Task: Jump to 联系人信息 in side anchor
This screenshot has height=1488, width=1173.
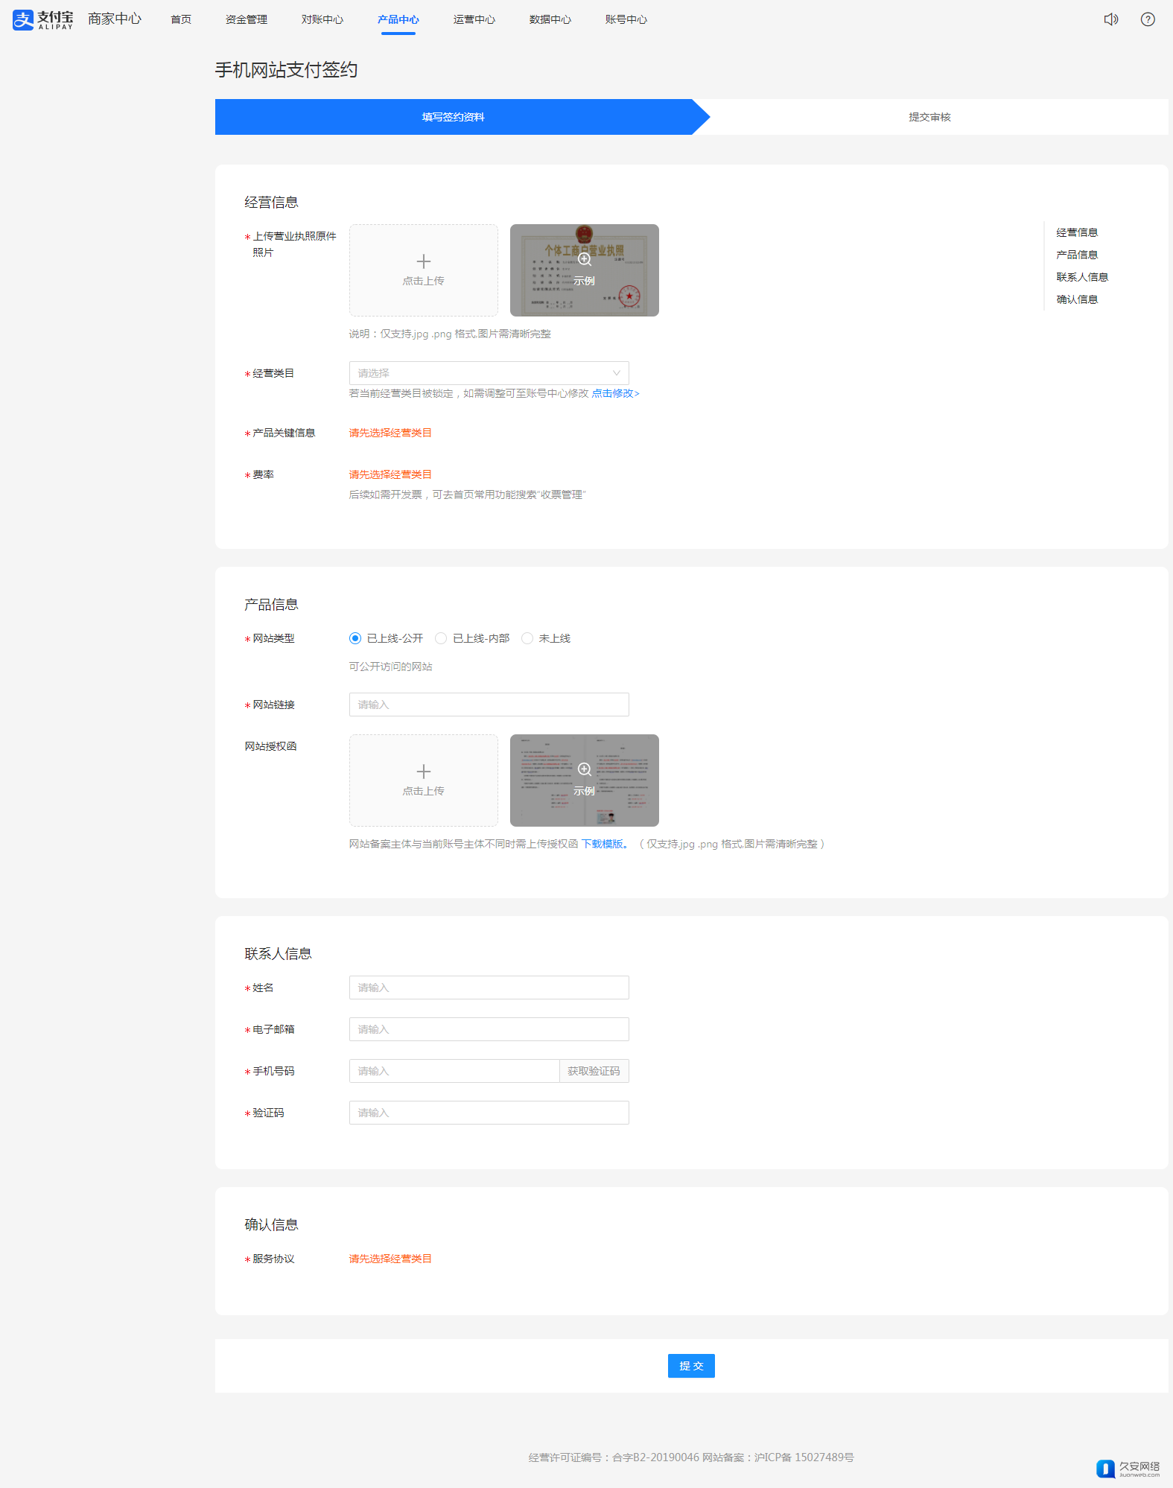Action: click(1081, 277)
